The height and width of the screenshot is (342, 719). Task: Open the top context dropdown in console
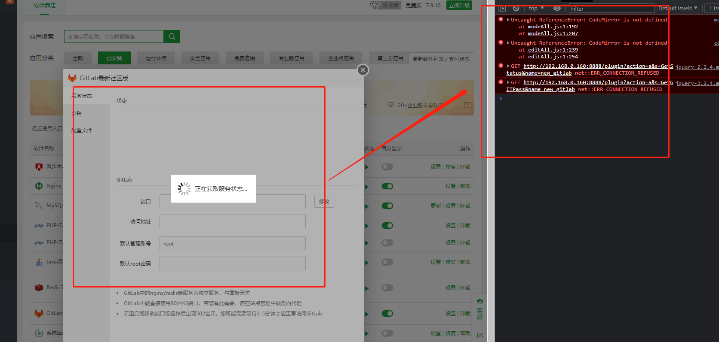pyautogui.click(x=536, y=8)
